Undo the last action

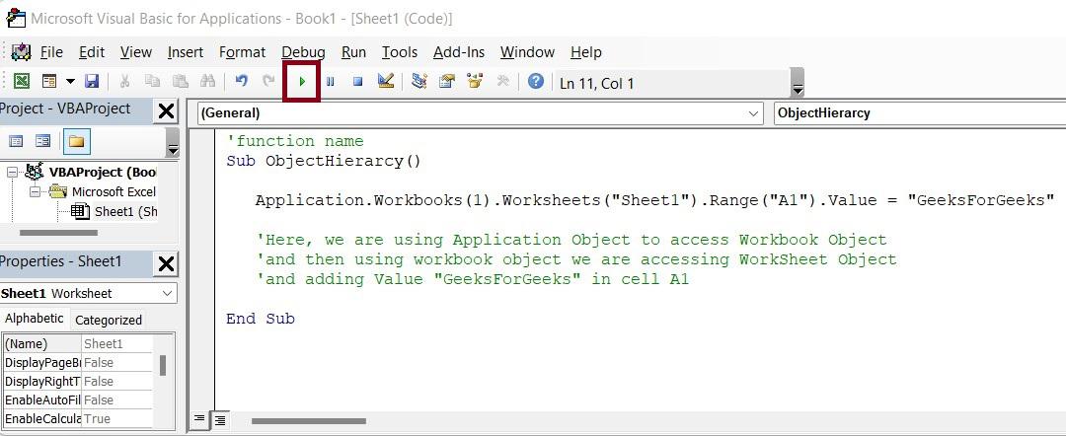point(241,82)
